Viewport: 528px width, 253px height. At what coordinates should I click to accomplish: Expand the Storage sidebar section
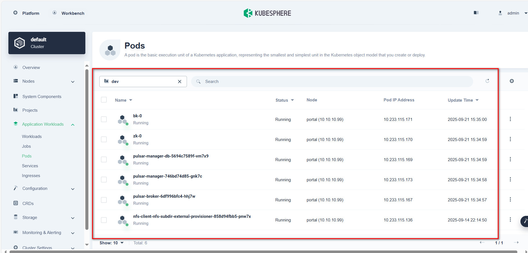[73, 218]
